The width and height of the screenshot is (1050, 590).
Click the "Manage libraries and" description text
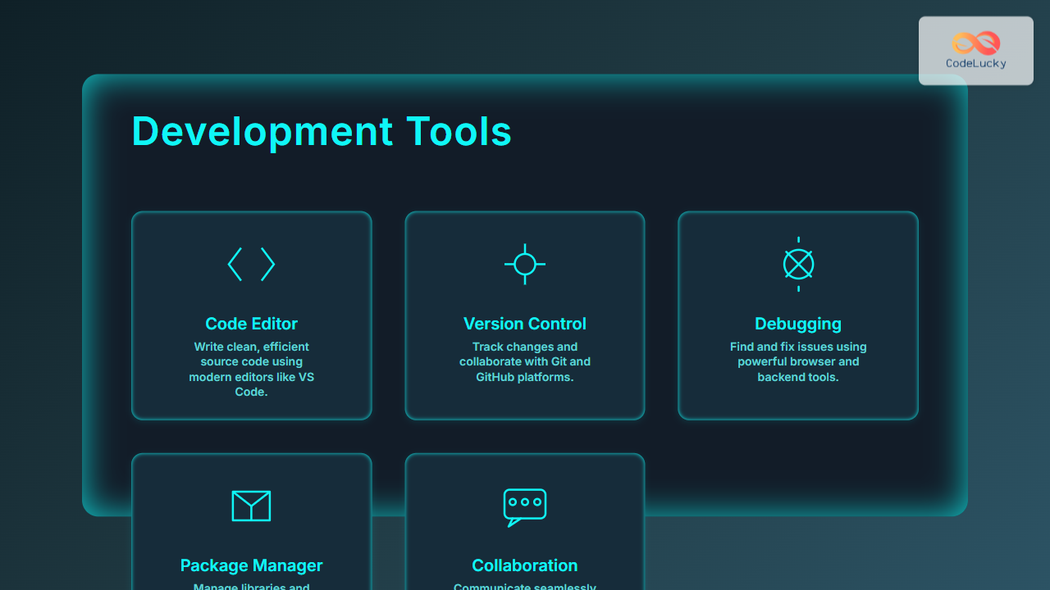coord(251,586)
